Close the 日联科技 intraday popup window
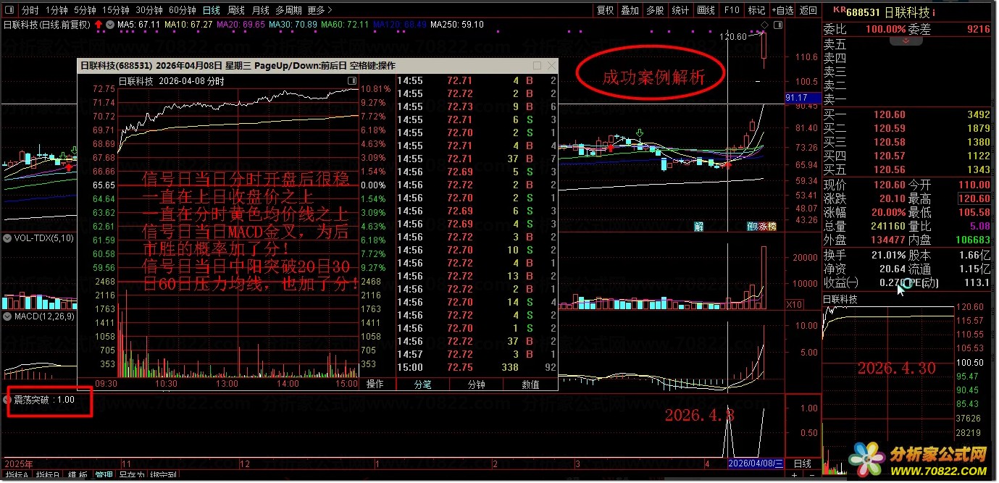Image resolution: width=999 pixels, height=483 pixels. click(x=551, y=65)
